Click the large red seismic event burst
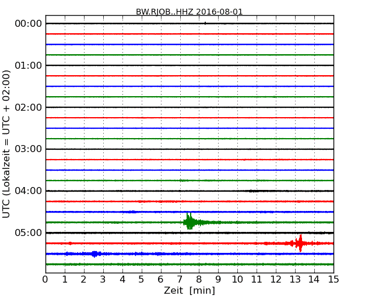This screenshot has width=379, height=303. pos(300,243)
